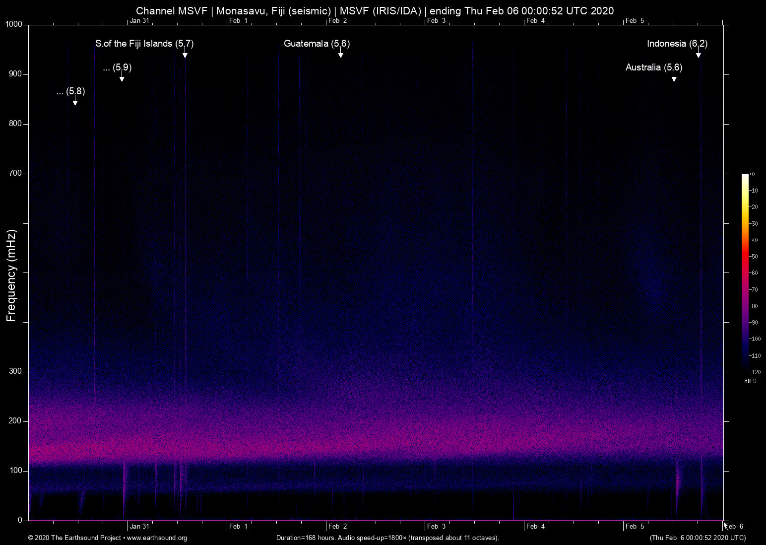
Task: Click the arrow marker below Indonesia (6.2)
Action: (x=698, y=53)
